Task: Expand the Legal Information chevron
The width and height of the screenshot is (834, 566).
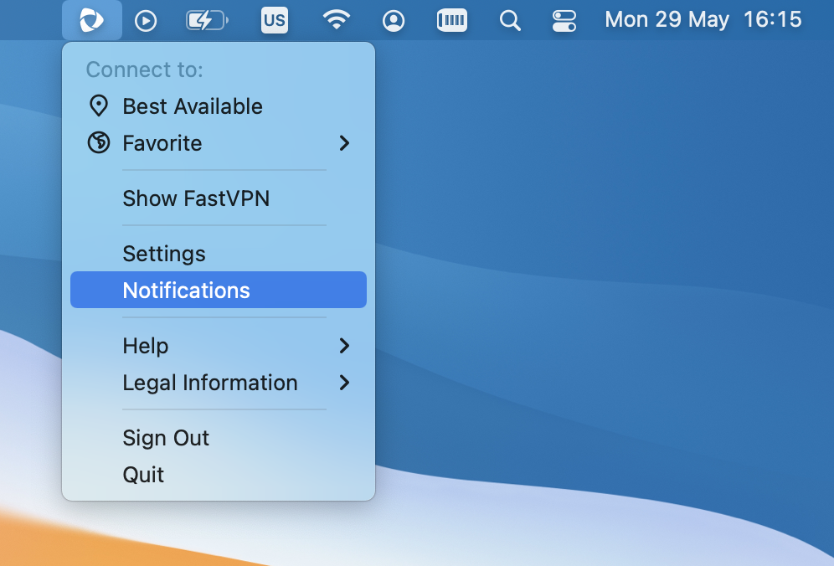Action: coord(345,383)
